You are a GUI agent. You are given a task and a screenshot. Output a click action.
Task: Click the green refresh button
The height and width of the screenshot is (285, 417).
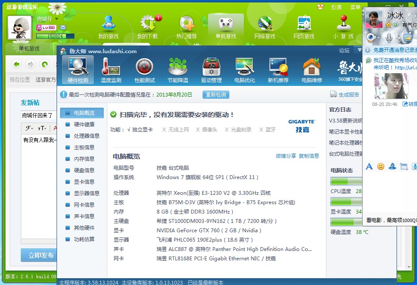[45, 64]
